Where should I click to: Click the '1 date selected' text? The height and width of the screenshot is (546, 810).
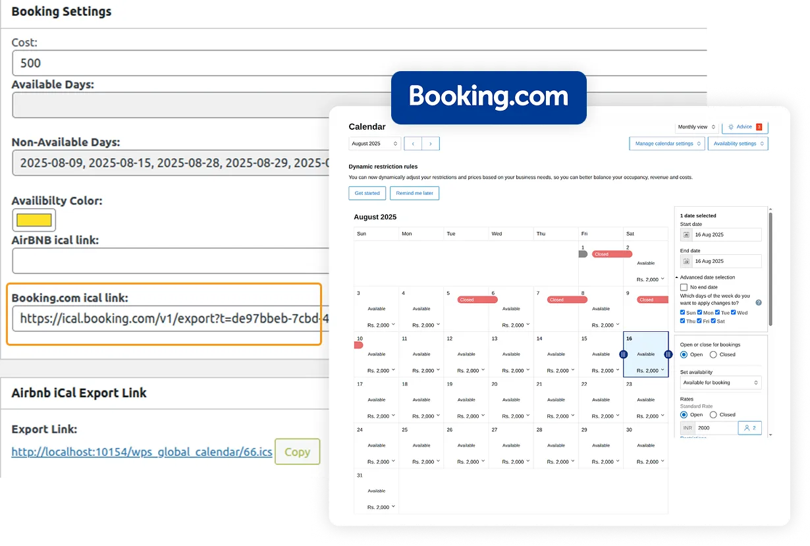pos(698,215)
